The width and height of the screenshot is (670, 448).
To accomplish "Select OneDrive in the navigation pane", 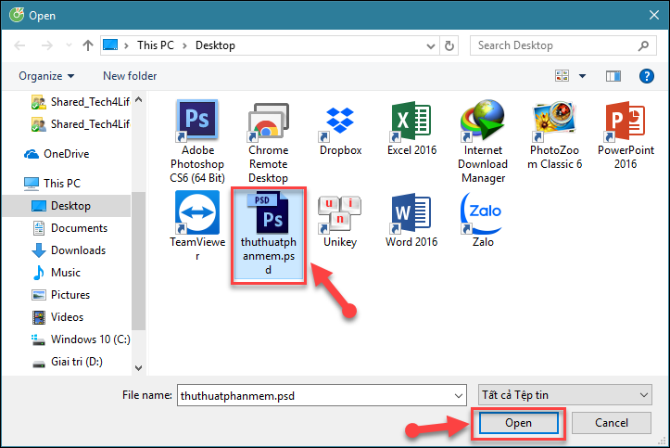I will 57,154.
